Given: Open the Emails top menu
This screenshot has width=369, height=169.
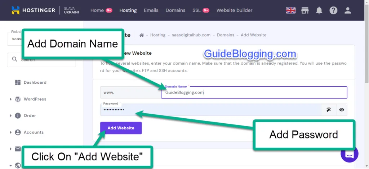Looking at the screenshot, I should click(x=151, y=10).
